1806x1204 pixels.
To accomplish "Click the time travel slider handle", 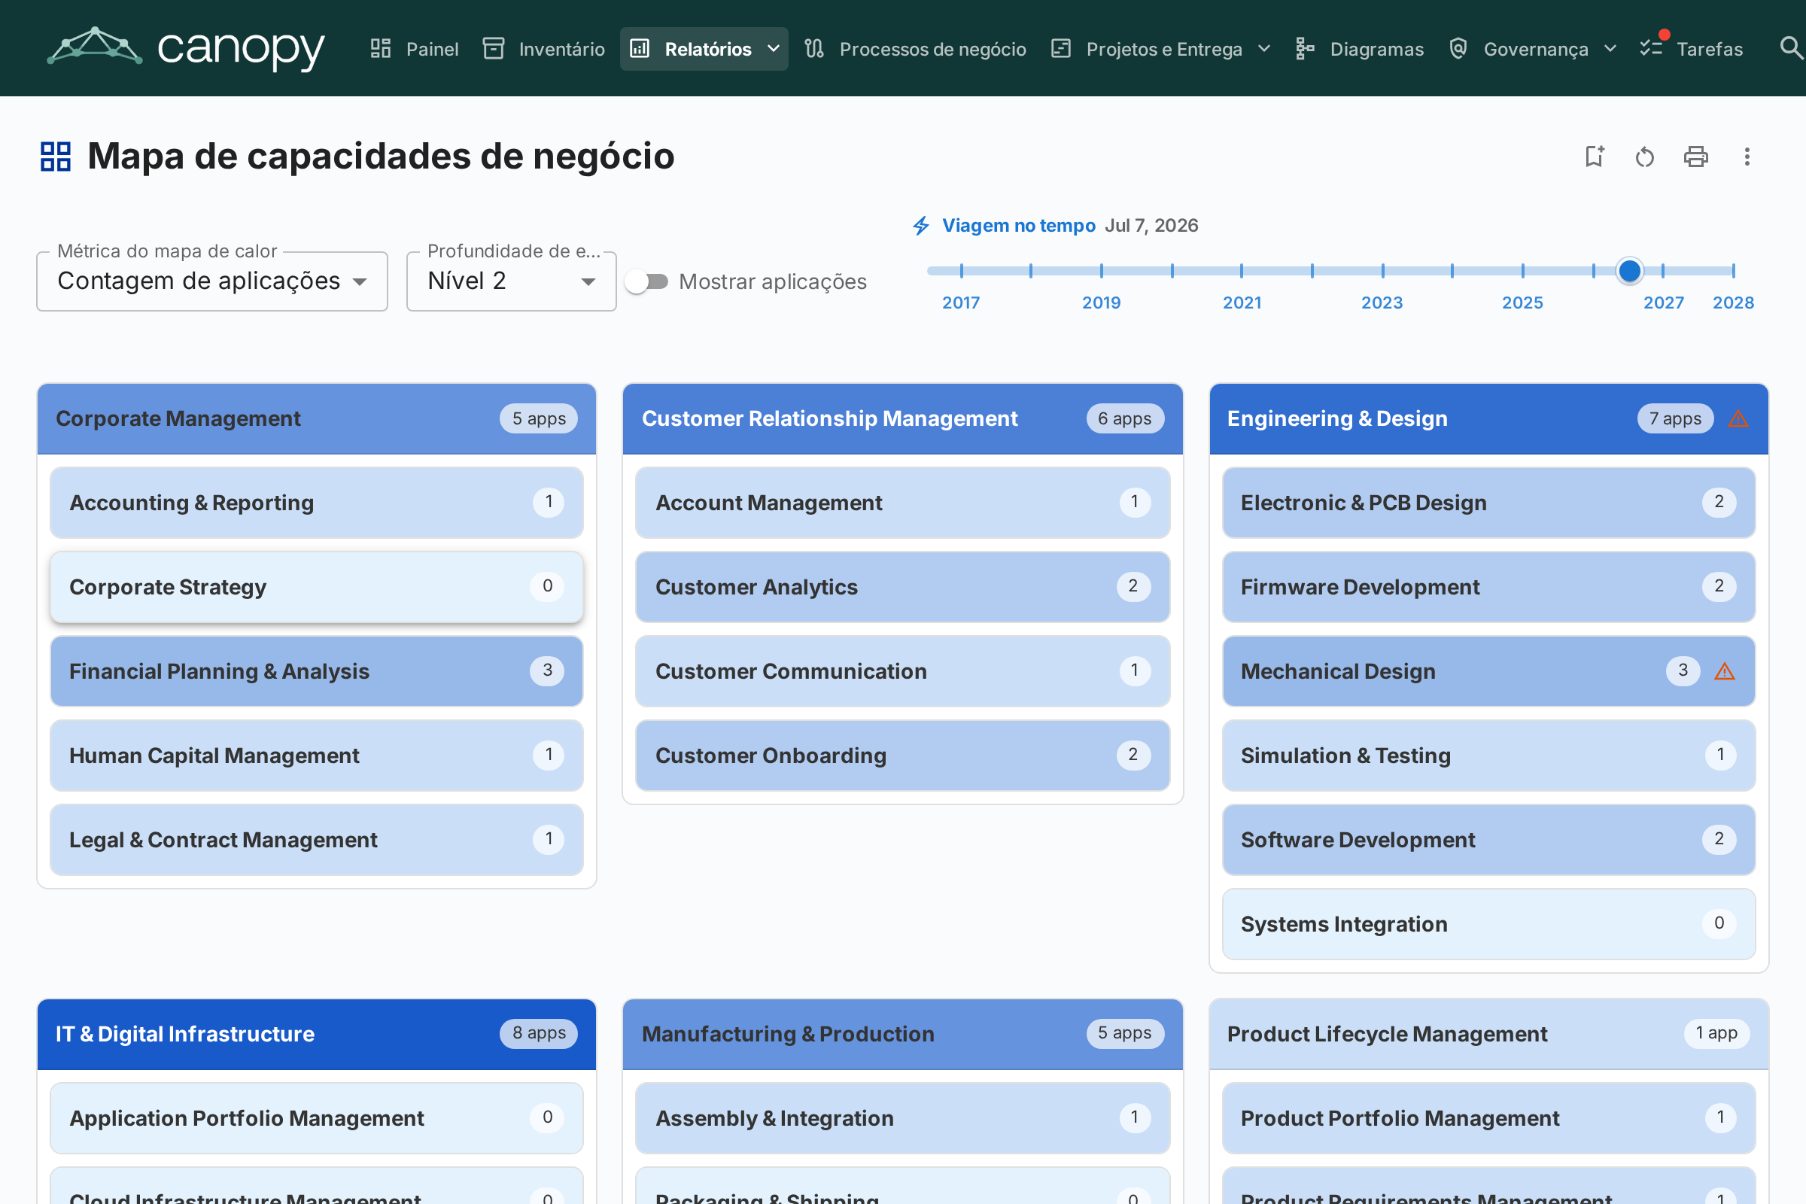I will tap(1629, 270).
